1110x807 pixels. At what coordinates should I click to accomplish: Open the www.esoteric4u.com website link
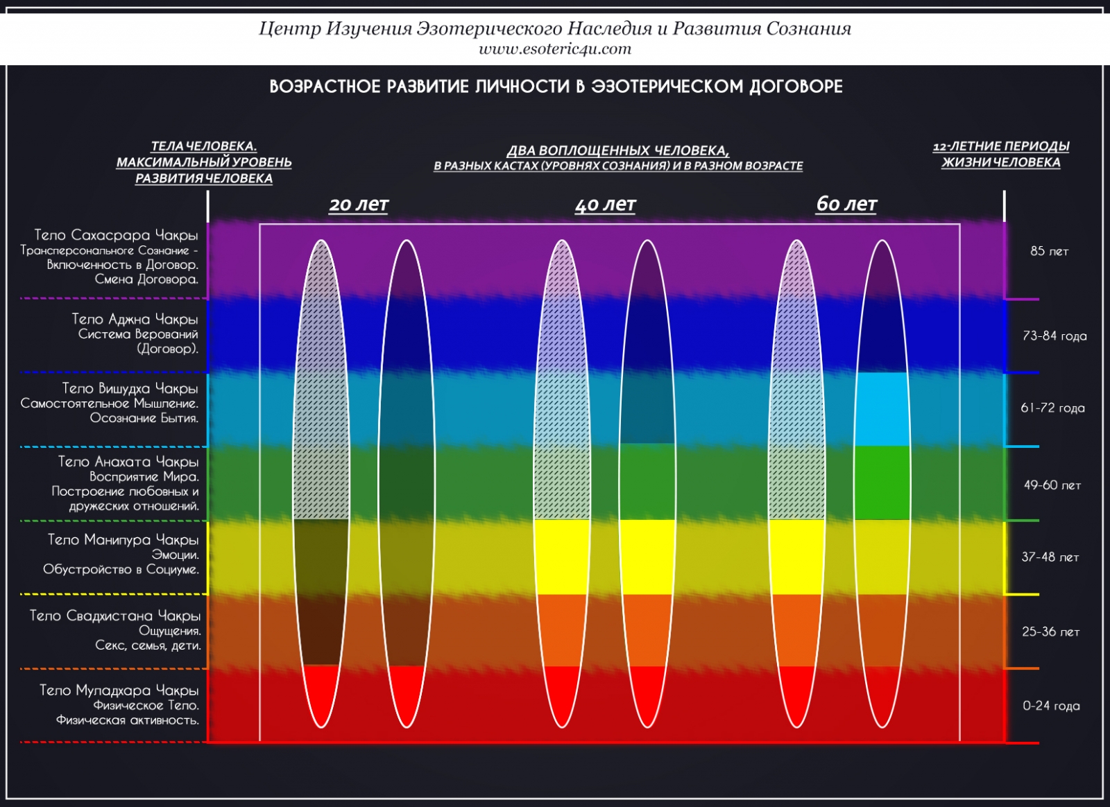coord(555,49)
